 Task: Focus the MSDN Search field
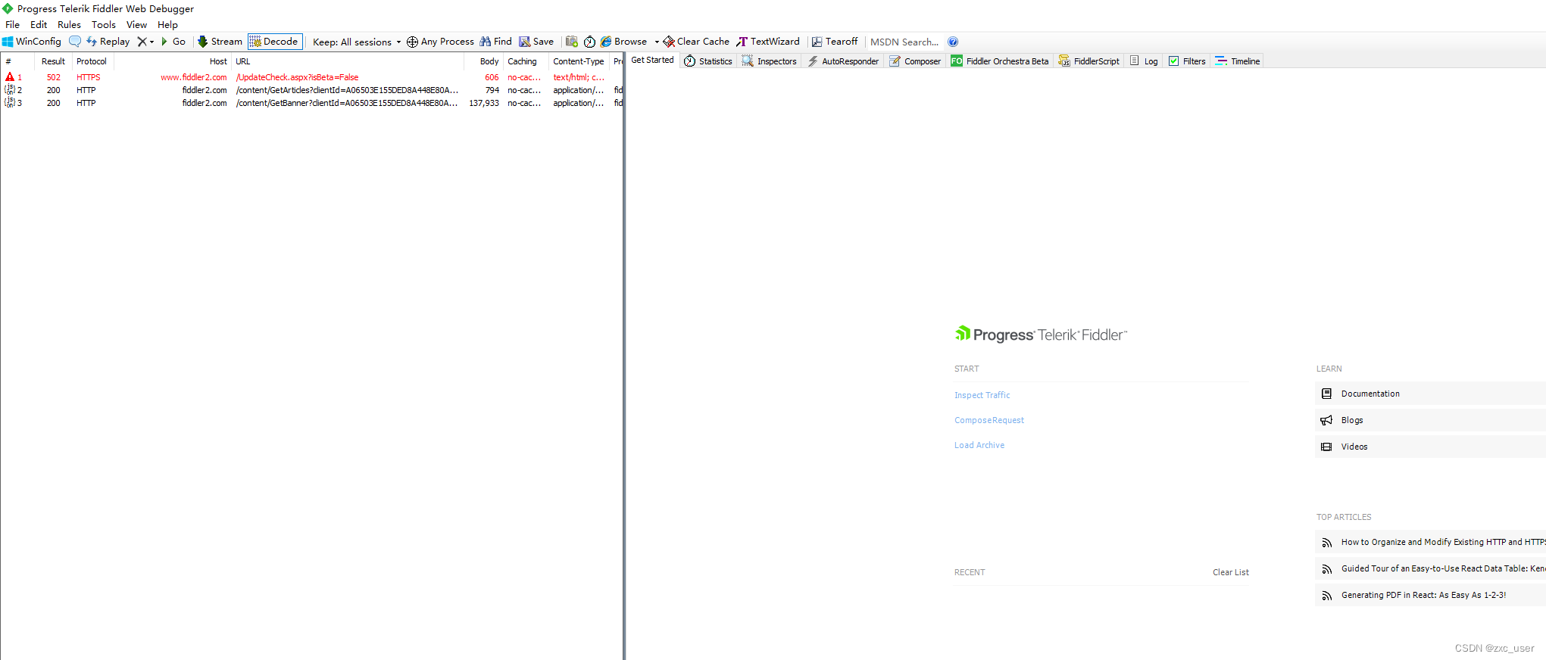tap(904, 42)
